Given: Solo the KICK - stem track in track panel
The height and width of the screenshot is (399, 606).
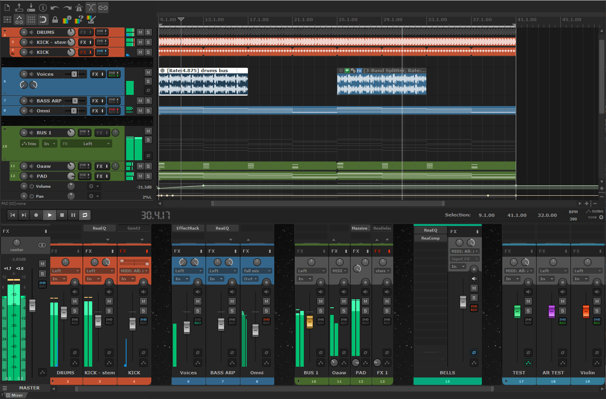Looking at the screenshot, I should point(148,42).
